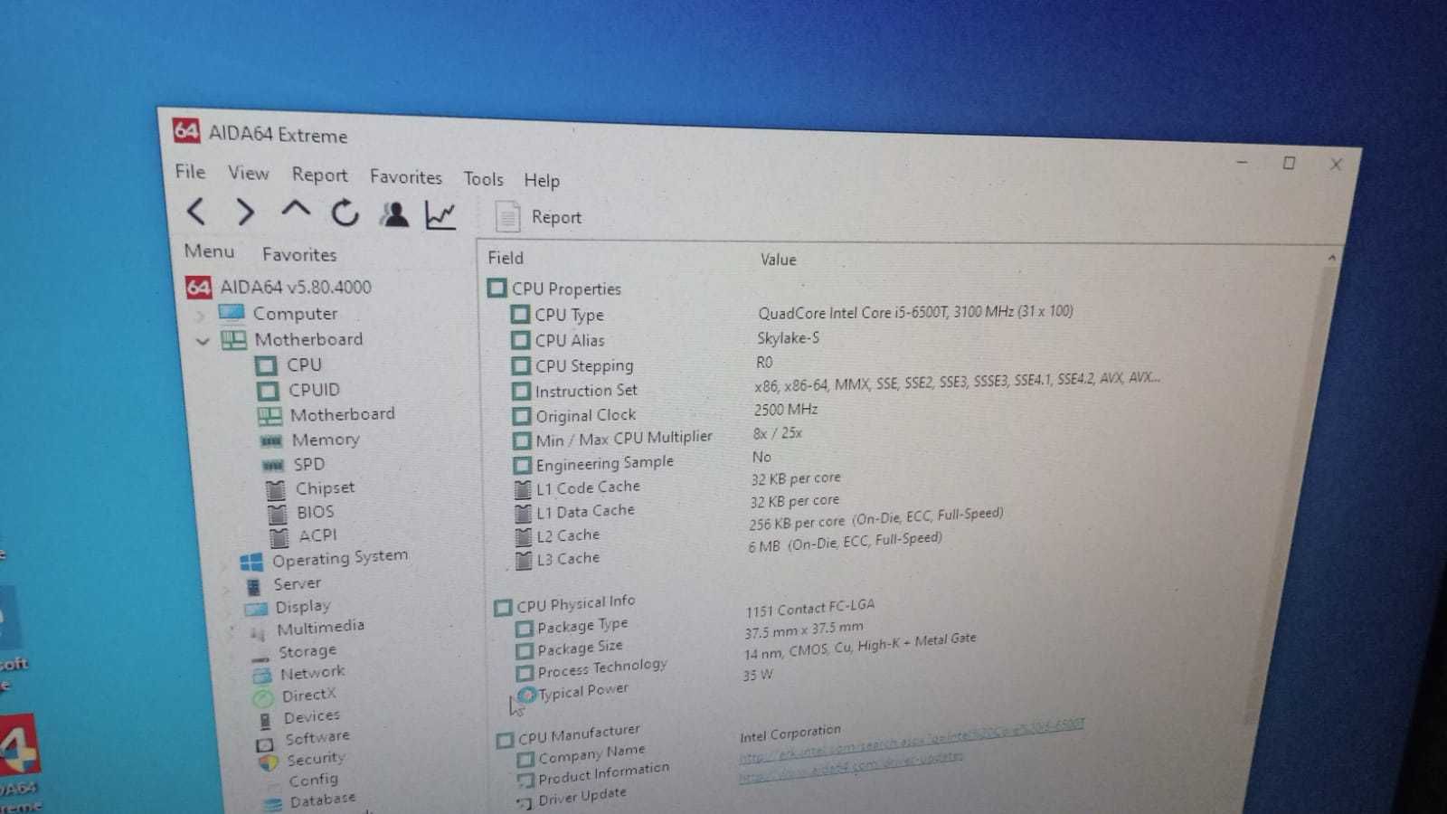Select CPU in the tree
The image size is (1447, 814).
tap(304, 364)
